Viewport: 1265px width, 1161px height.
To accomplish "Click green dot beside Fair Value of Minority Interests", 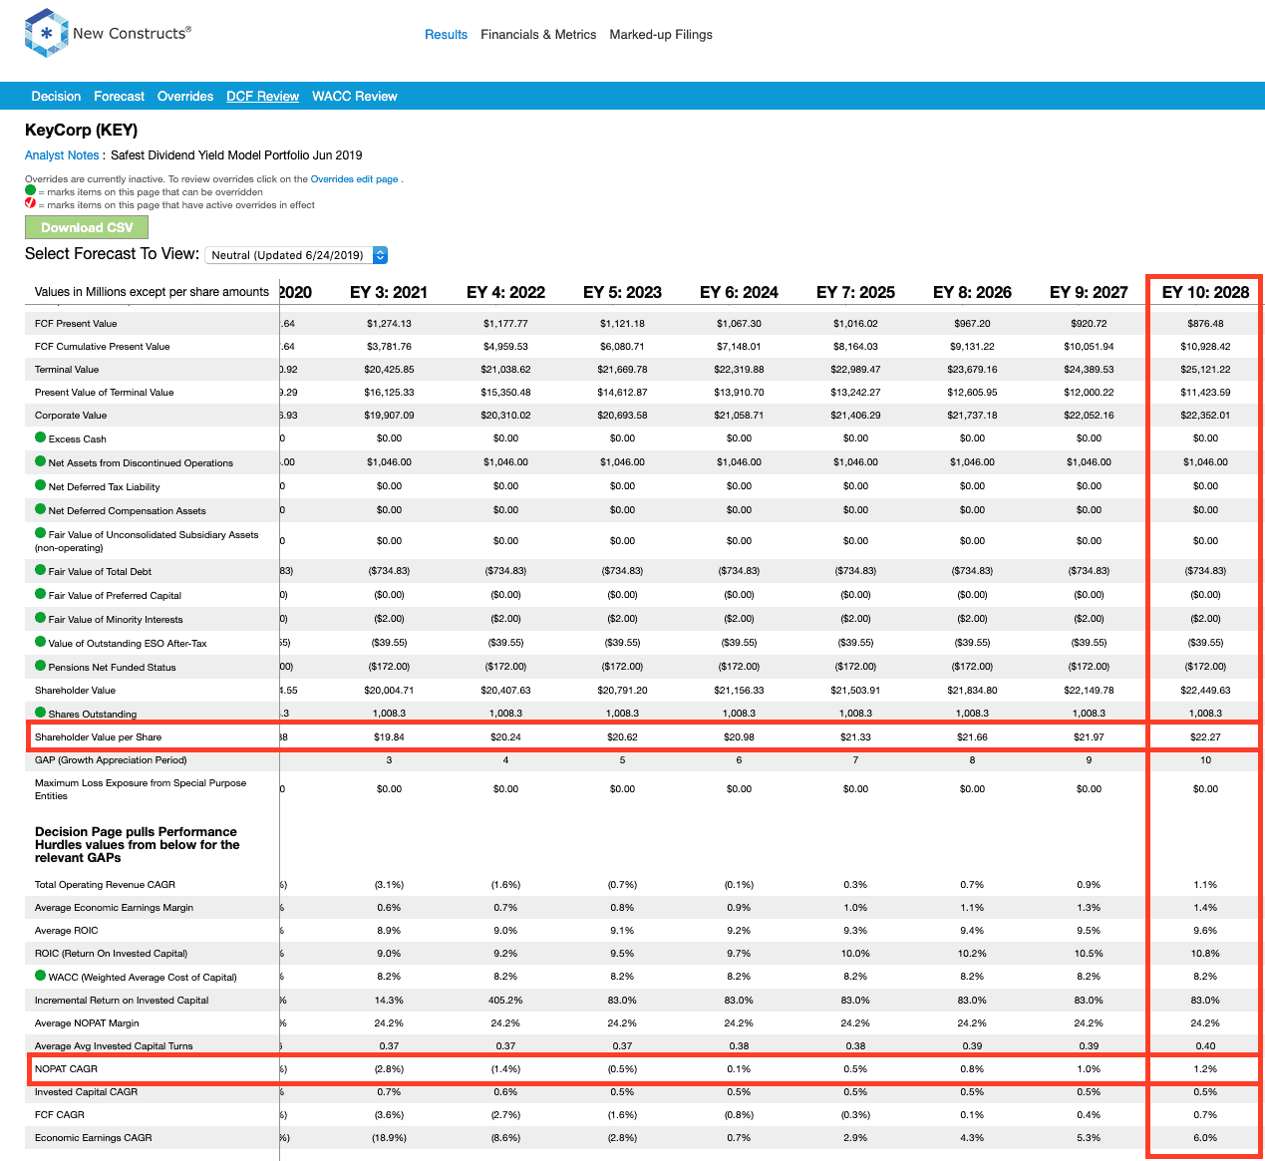I will coord(41,618).
